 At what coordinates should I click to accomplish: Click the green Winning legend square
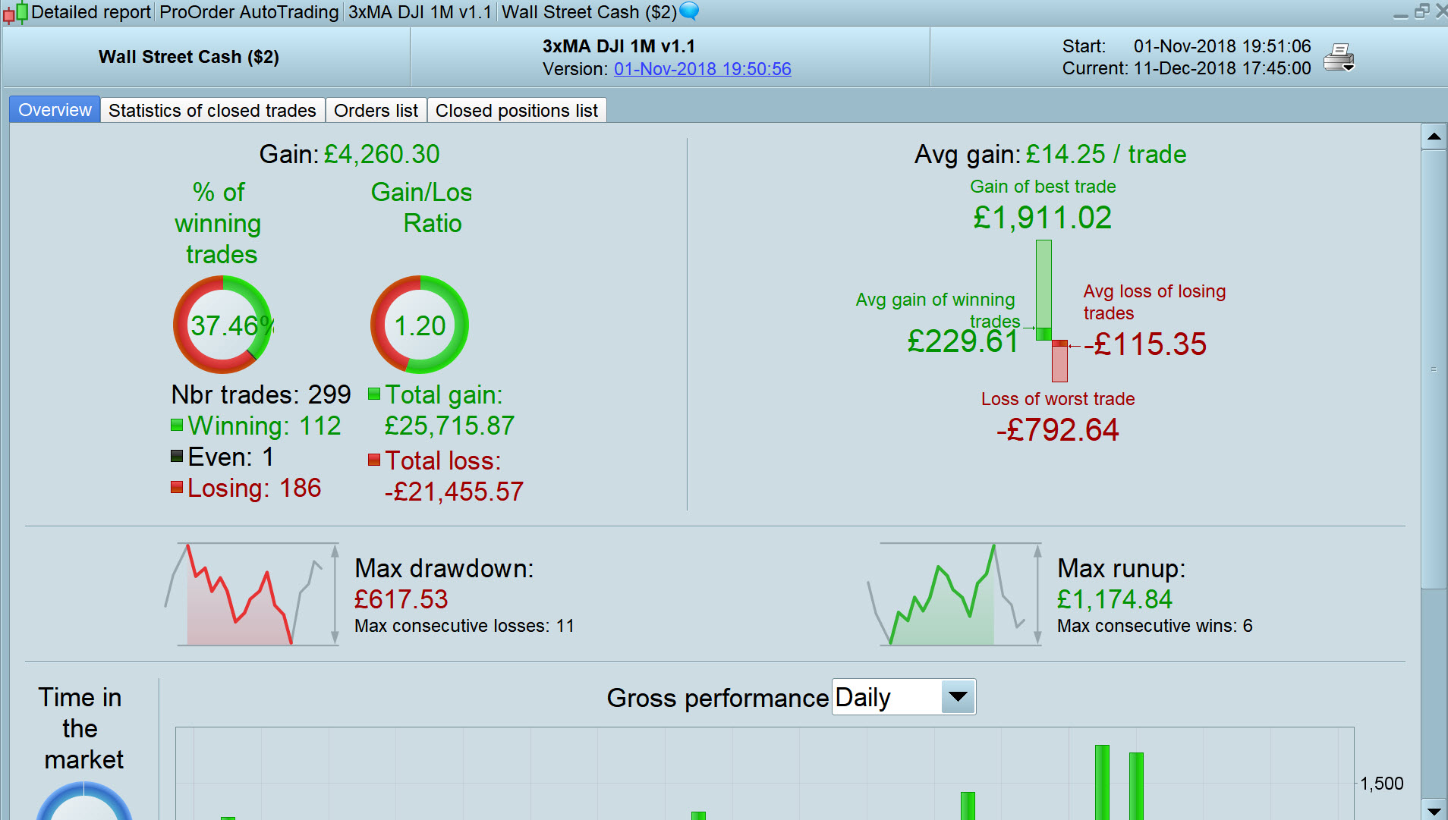177,425
